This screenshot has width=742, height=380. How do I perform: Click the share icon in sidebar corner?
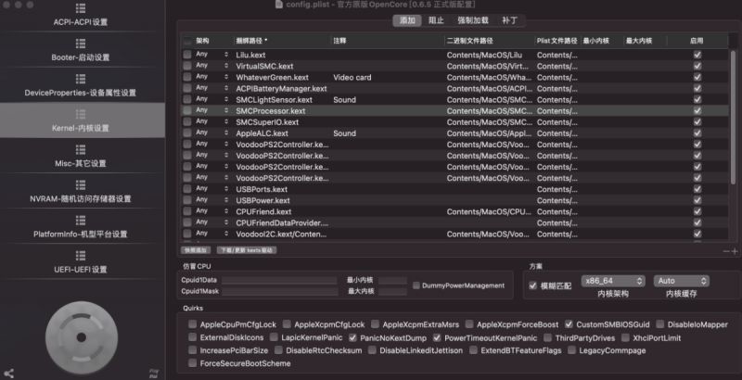[9, 374]
